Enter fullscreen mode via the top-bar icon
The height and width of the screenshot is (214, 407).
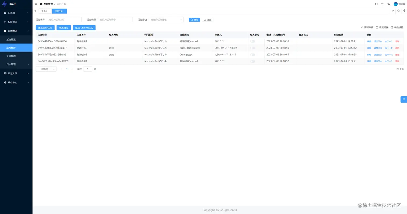tap(376, 4)
